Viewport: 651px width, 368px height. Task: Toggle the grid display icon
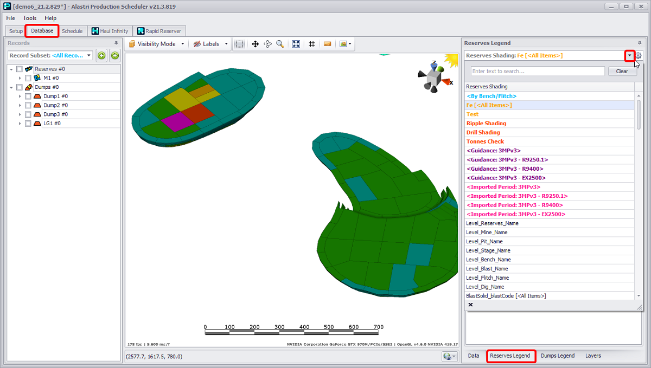(312, 44)
